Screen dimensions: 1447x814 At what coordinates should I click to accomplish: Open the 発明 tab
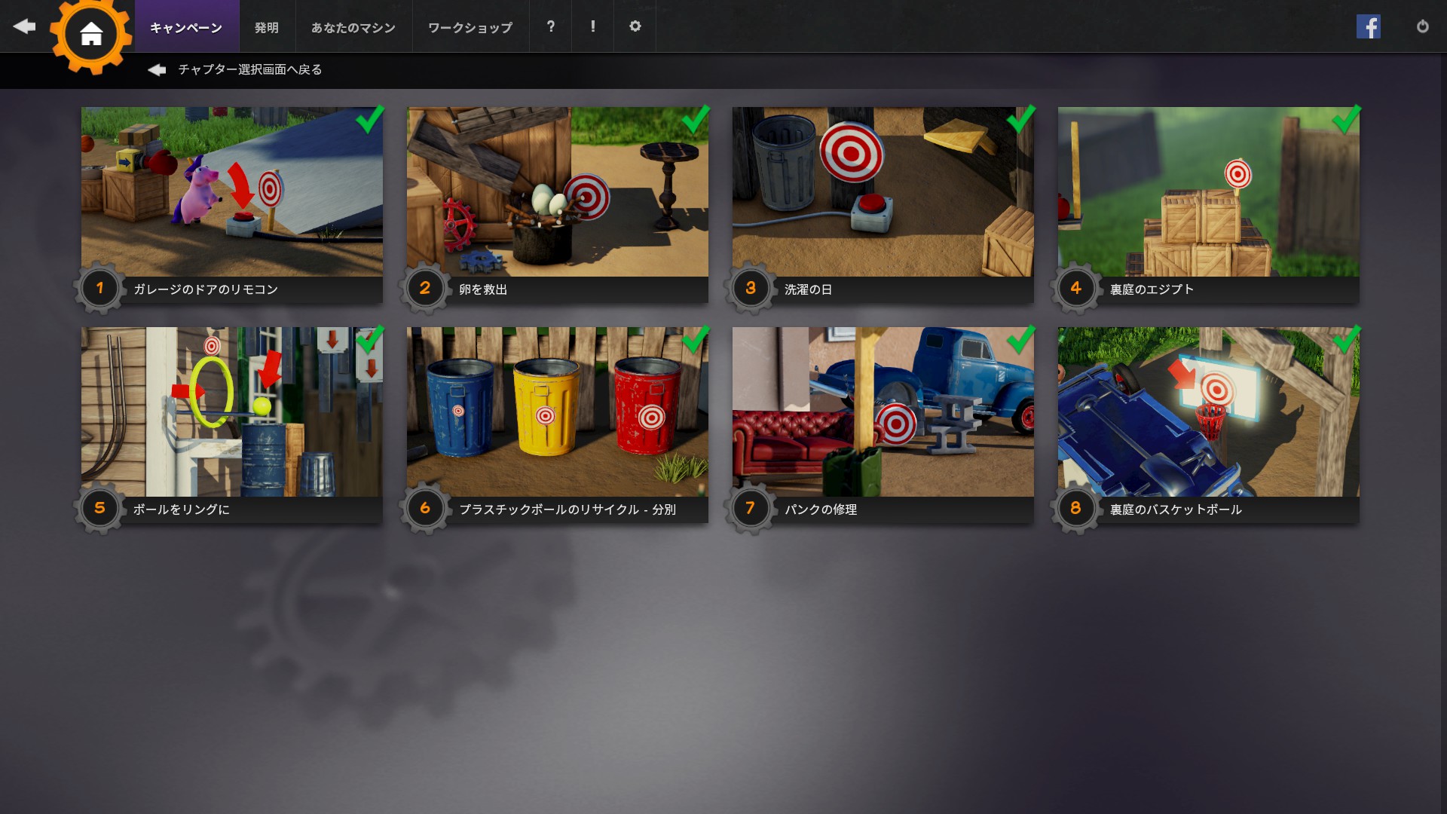pos(267,28)
